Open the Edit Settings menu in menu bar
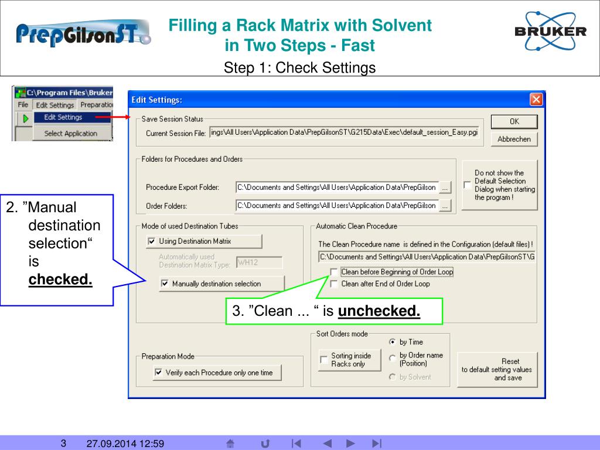Screen dimensions: 600x450 tap(54, 105)
